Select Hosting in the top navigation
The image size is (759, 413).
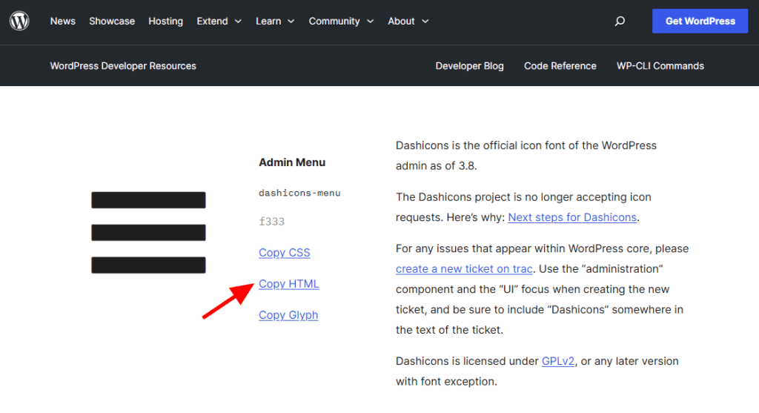coord(165,22)
